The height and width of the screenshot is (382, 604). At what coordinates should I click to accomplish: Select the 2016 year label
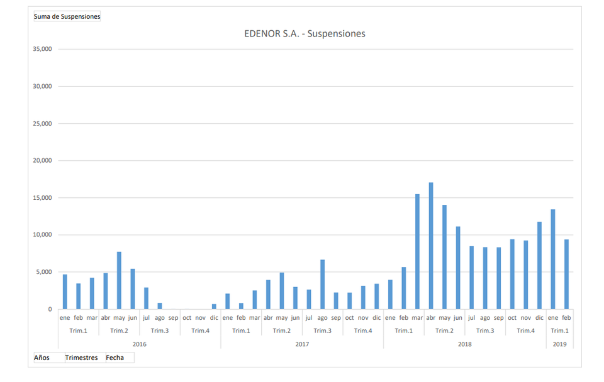point(140,344)
